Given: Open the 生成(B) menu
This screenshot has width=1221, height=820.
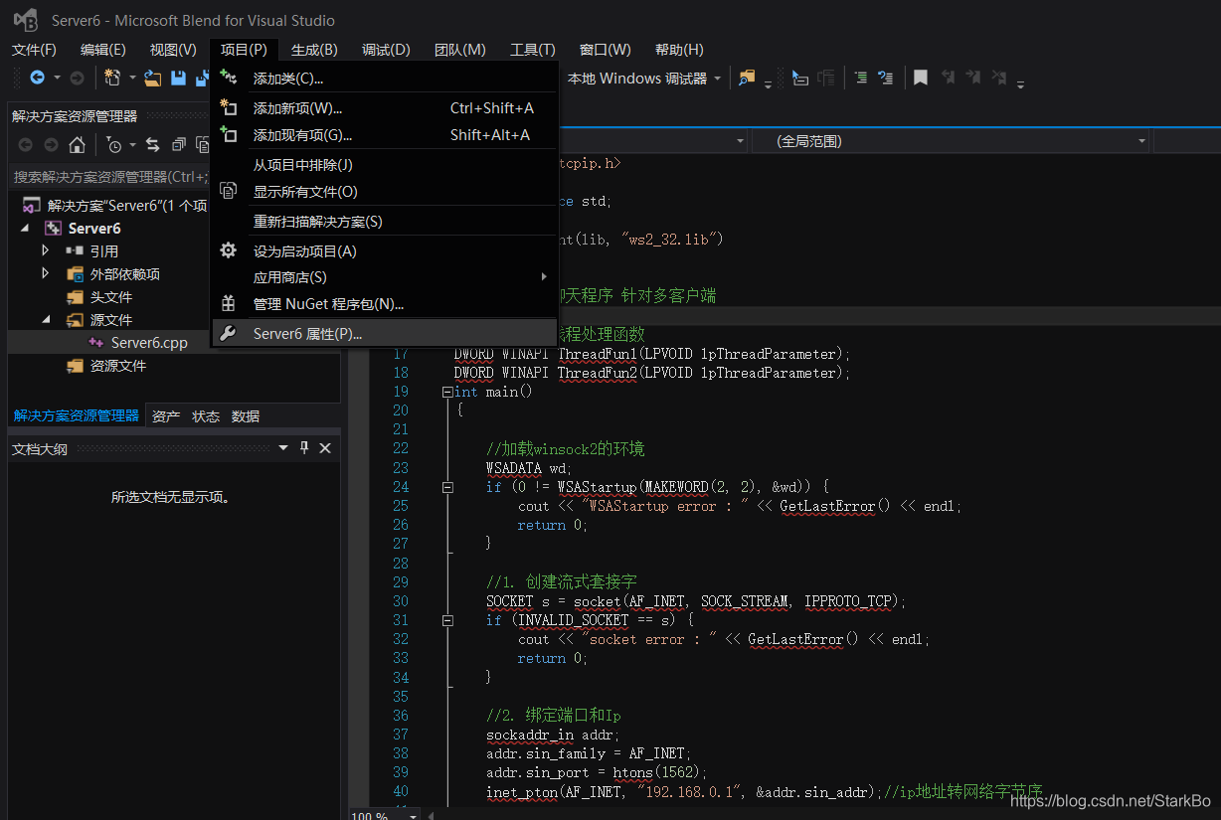Looking at the screenshot, I should pos(314,50).
